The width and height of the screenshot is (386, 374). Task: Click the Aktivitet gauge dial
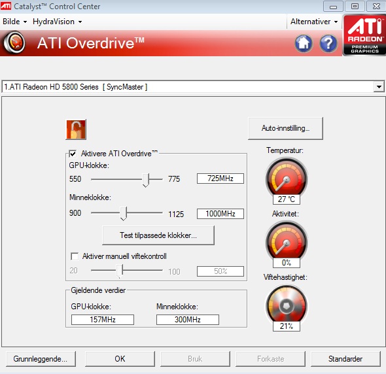point(287,241)
